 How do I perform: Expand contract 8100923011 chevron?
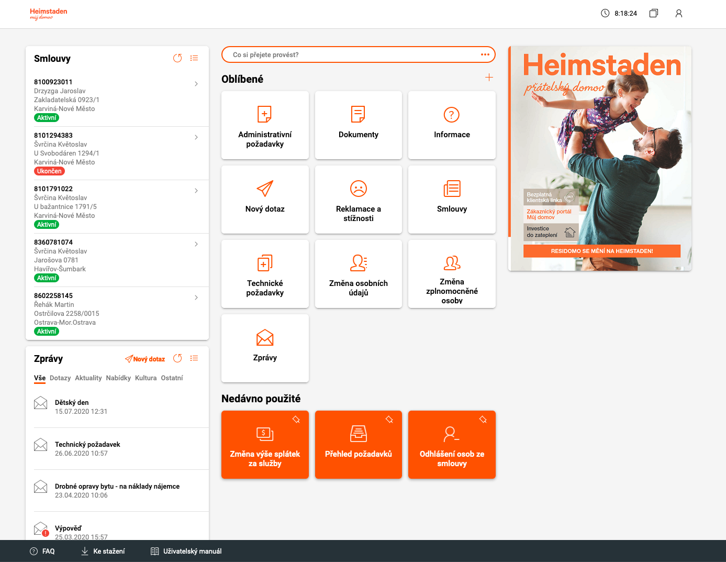196,84
